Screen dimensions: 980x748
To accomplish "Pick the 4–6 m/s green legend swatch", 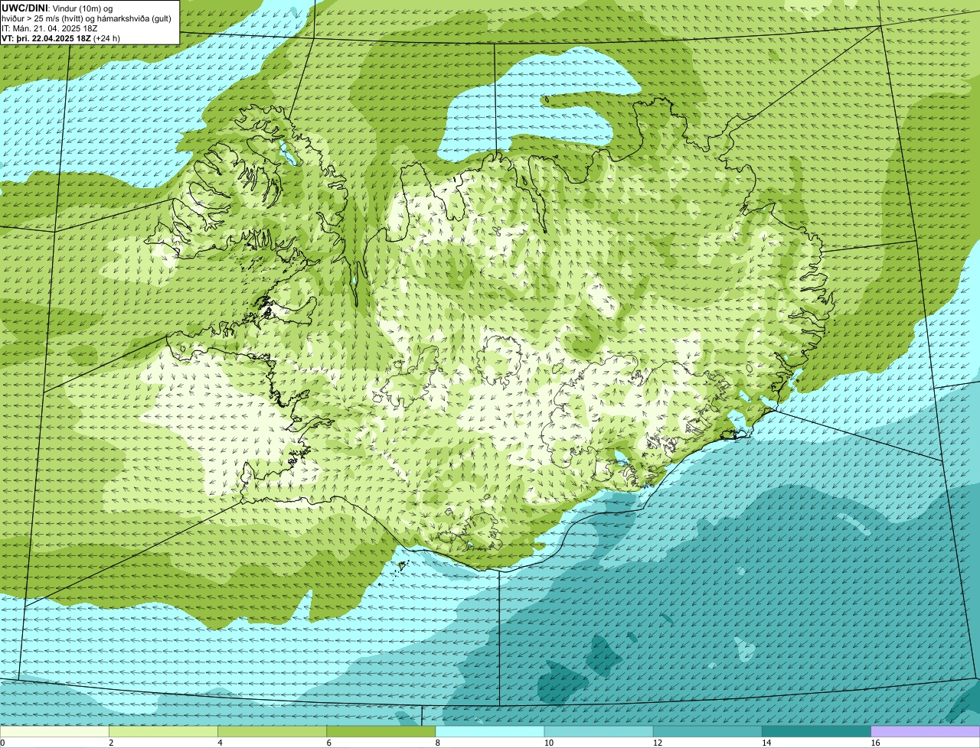I will pyautogui.click(x=272, y=731).
